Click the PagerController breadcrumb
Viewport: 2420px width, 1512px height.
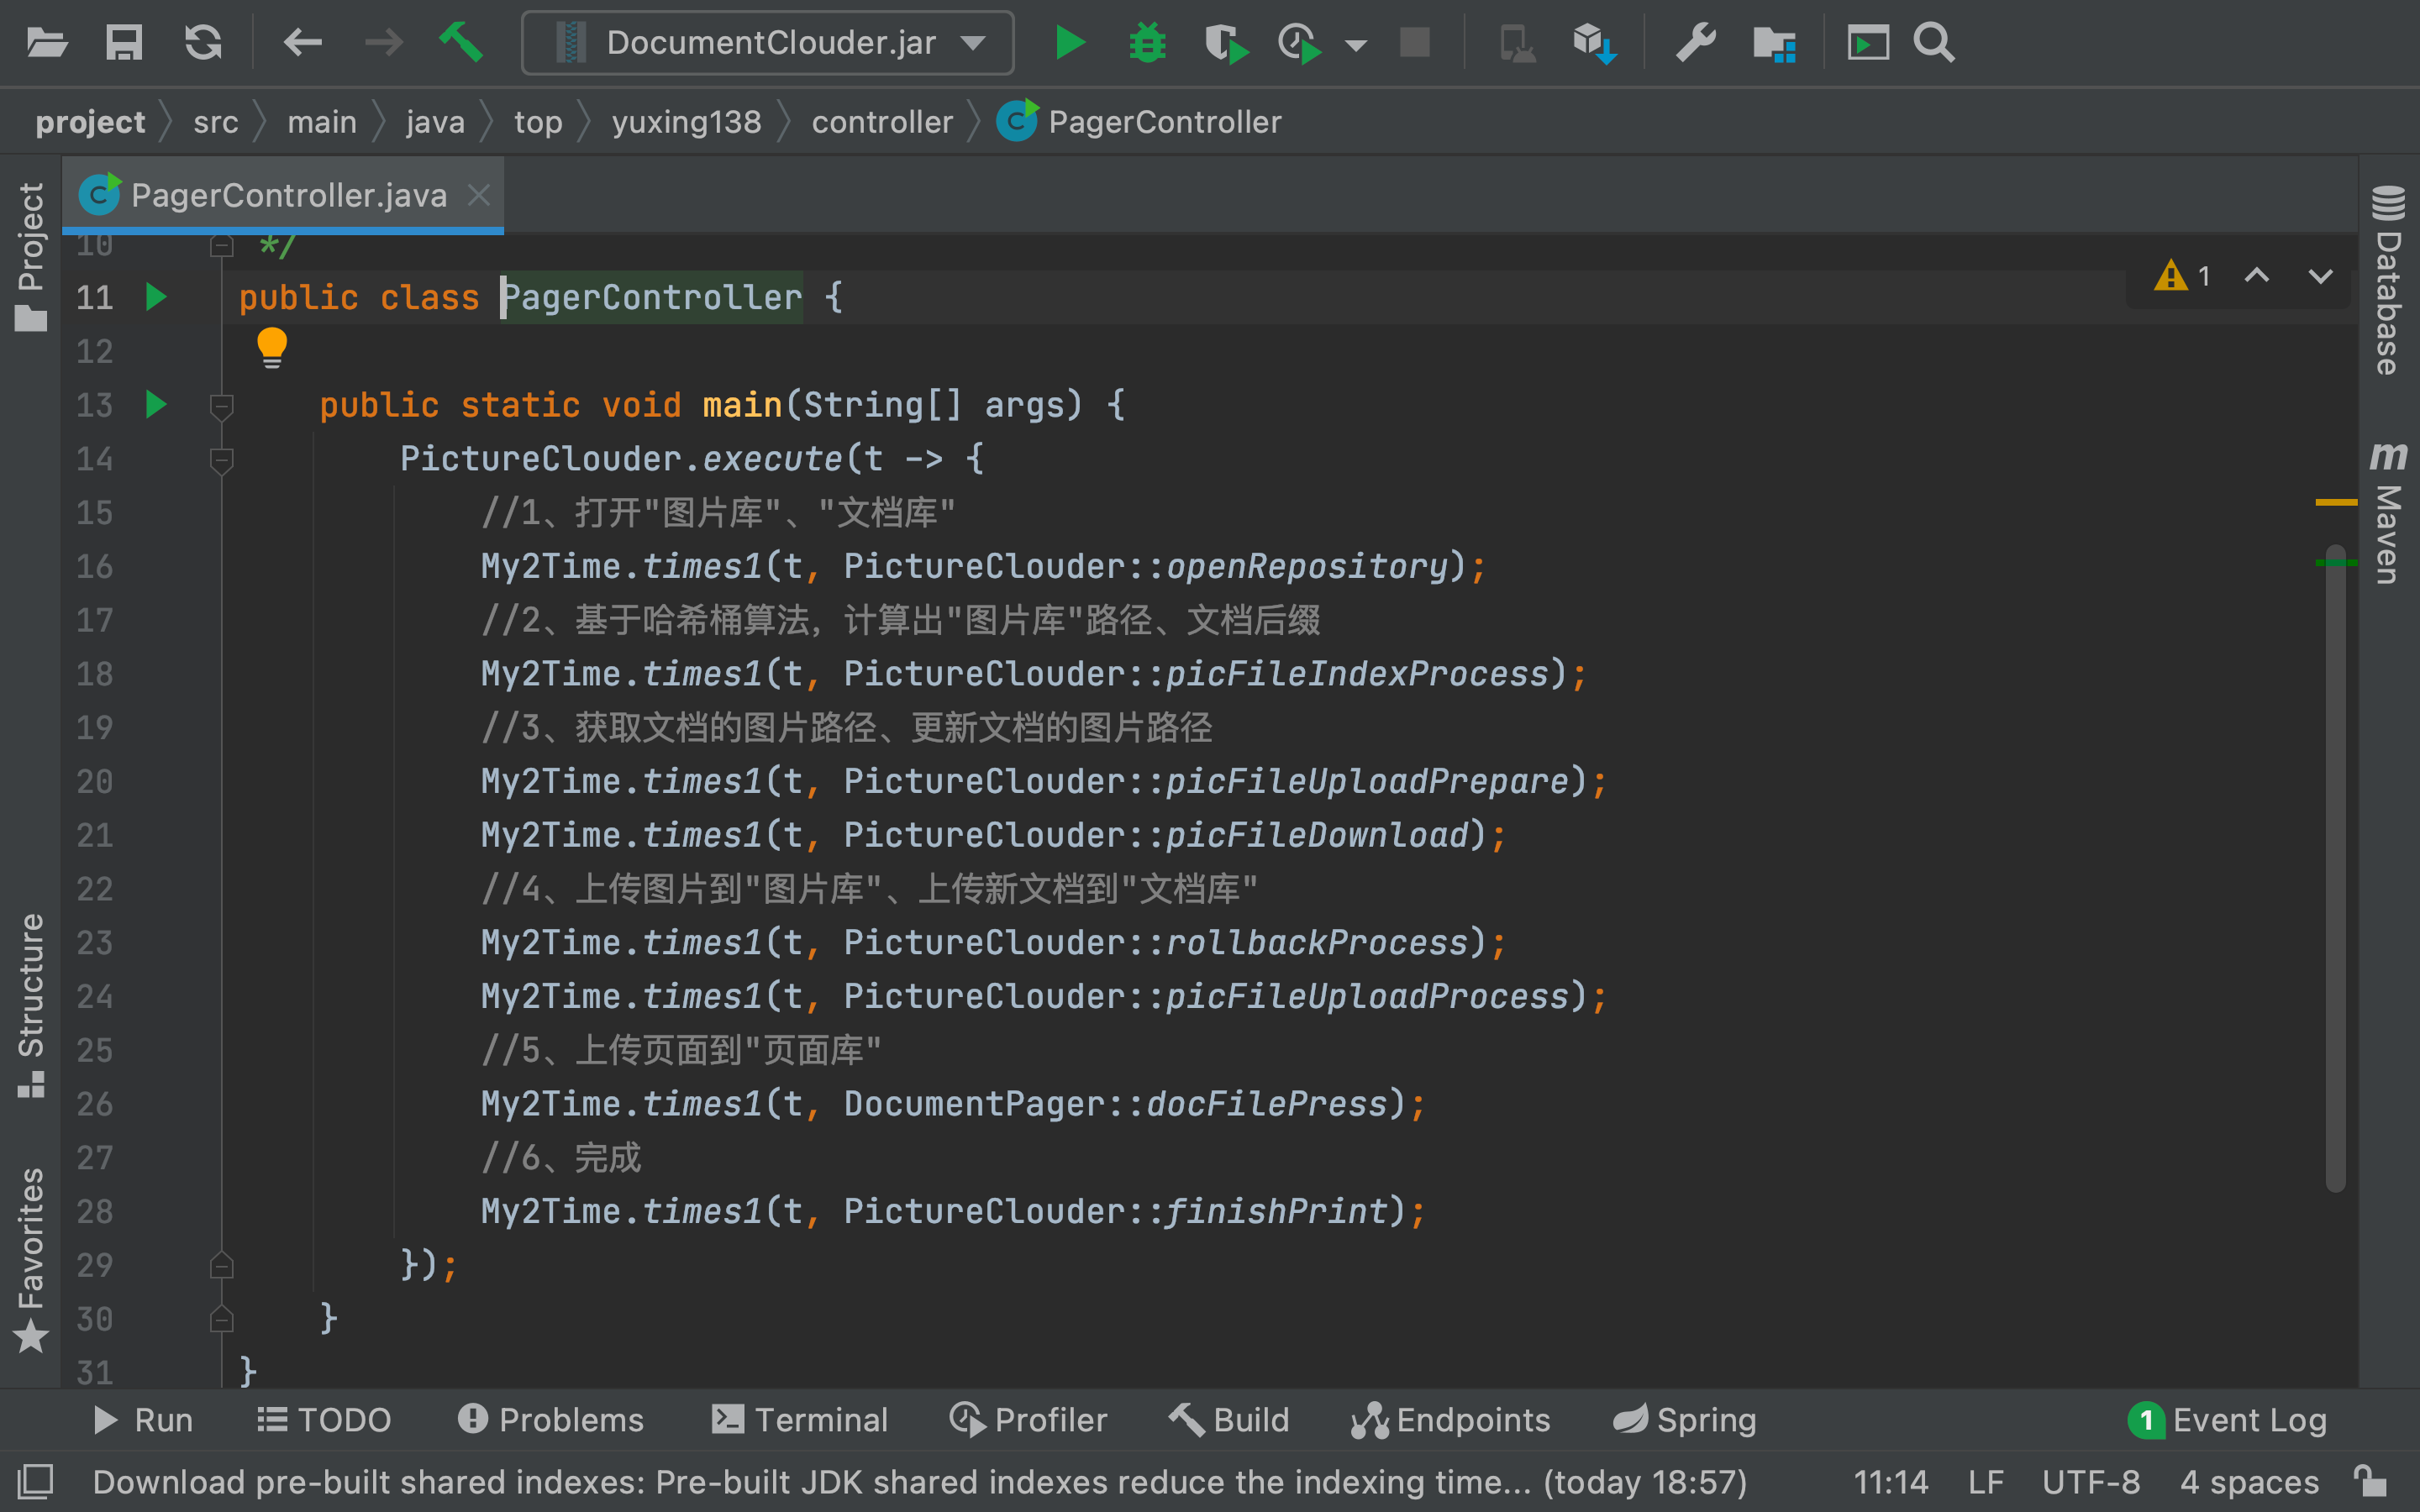tap(1140, 122)
